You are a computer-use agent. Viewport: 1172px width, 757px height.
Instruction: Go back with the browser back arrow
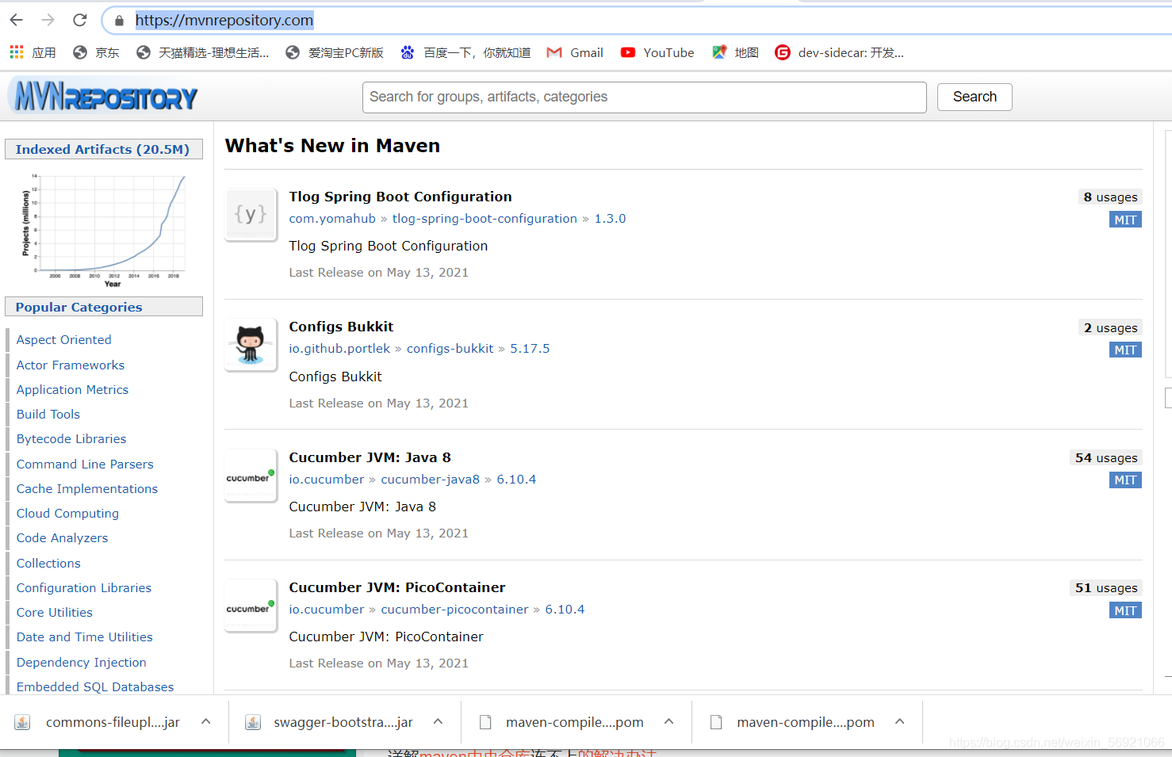(17, 20)
